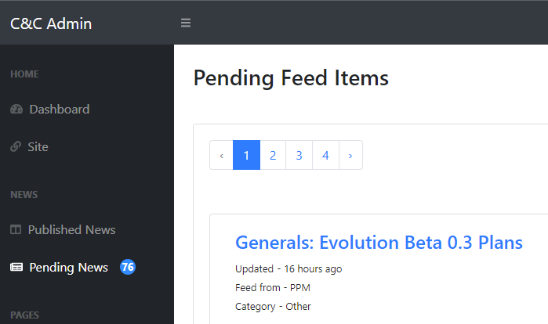Toggle the sidebar with hamburger icon
Viewport: 548px width, 324px height.
(186, 23)
